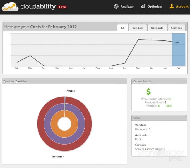Click the Nov peak on the cost line
This screenshot has width=190, height=168.
click(x=138, y=40)
